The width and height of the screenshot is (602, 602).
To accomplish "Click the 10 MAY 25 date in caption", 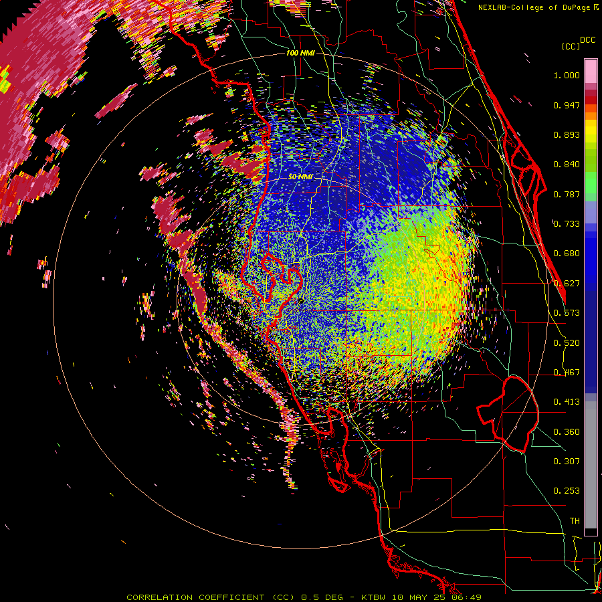I will (419, 597).
